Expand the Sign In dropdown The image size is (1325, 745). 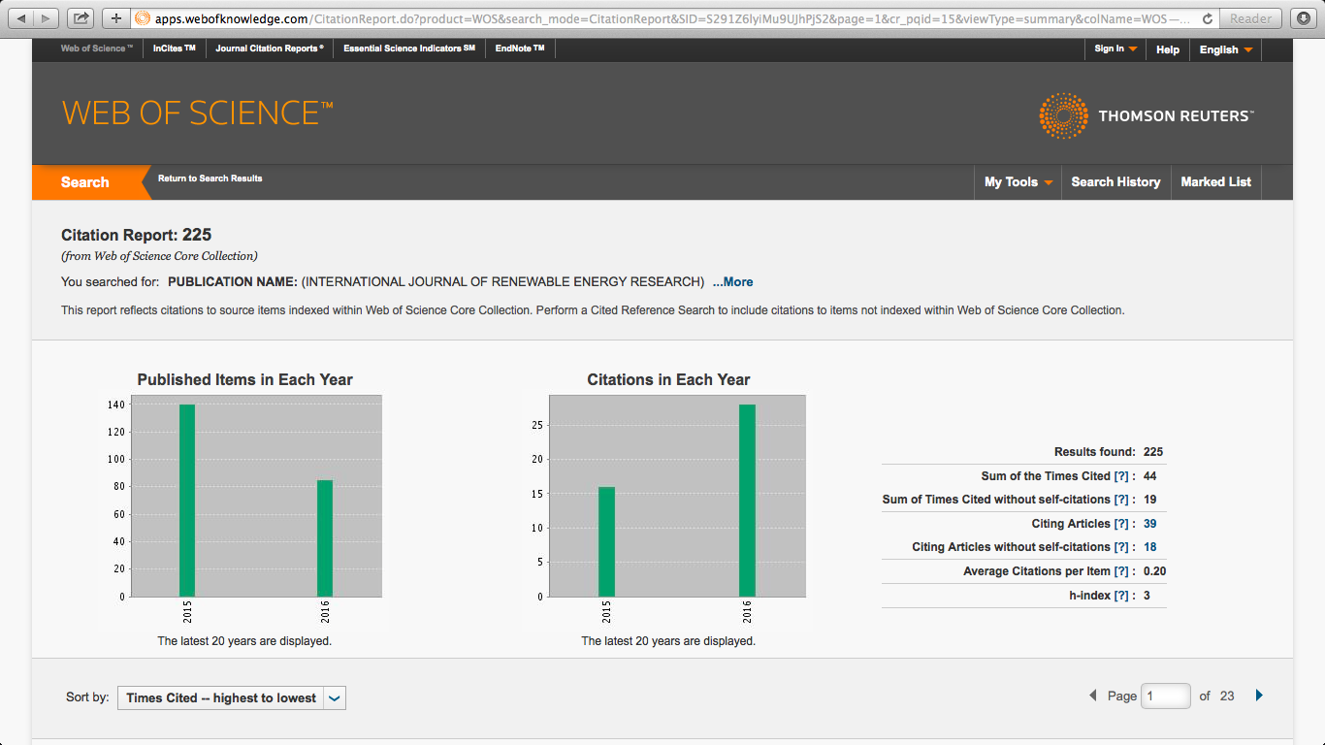[x=1115, y=49]
